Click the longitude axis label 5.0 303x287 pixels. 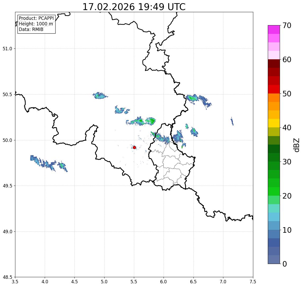(x=104, y=282)
